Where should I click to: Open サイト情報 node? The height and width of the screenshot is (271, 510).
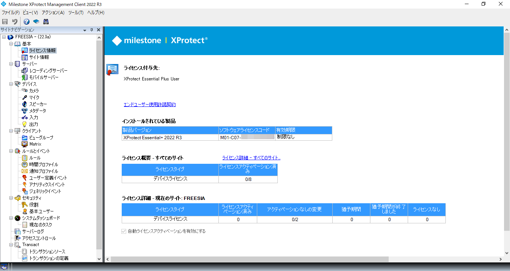[x=39, y=57]
